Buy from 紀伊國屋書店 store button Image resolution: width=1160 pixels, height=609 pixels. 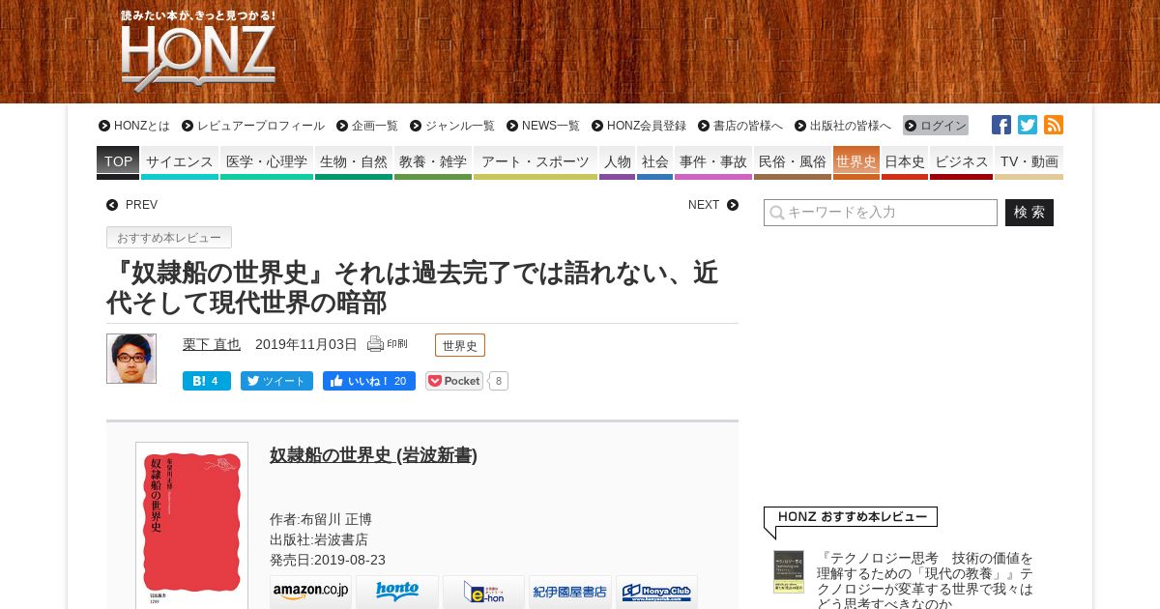point(570,592)
